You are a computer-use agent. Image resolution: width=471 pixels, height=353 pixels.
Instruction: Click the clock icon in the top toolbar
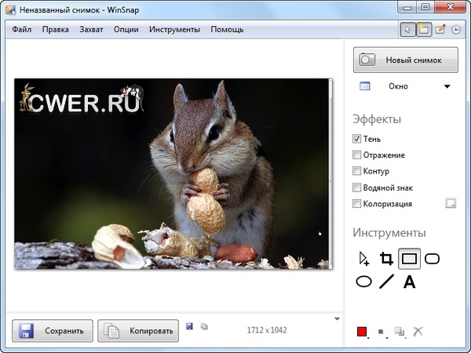456,30
